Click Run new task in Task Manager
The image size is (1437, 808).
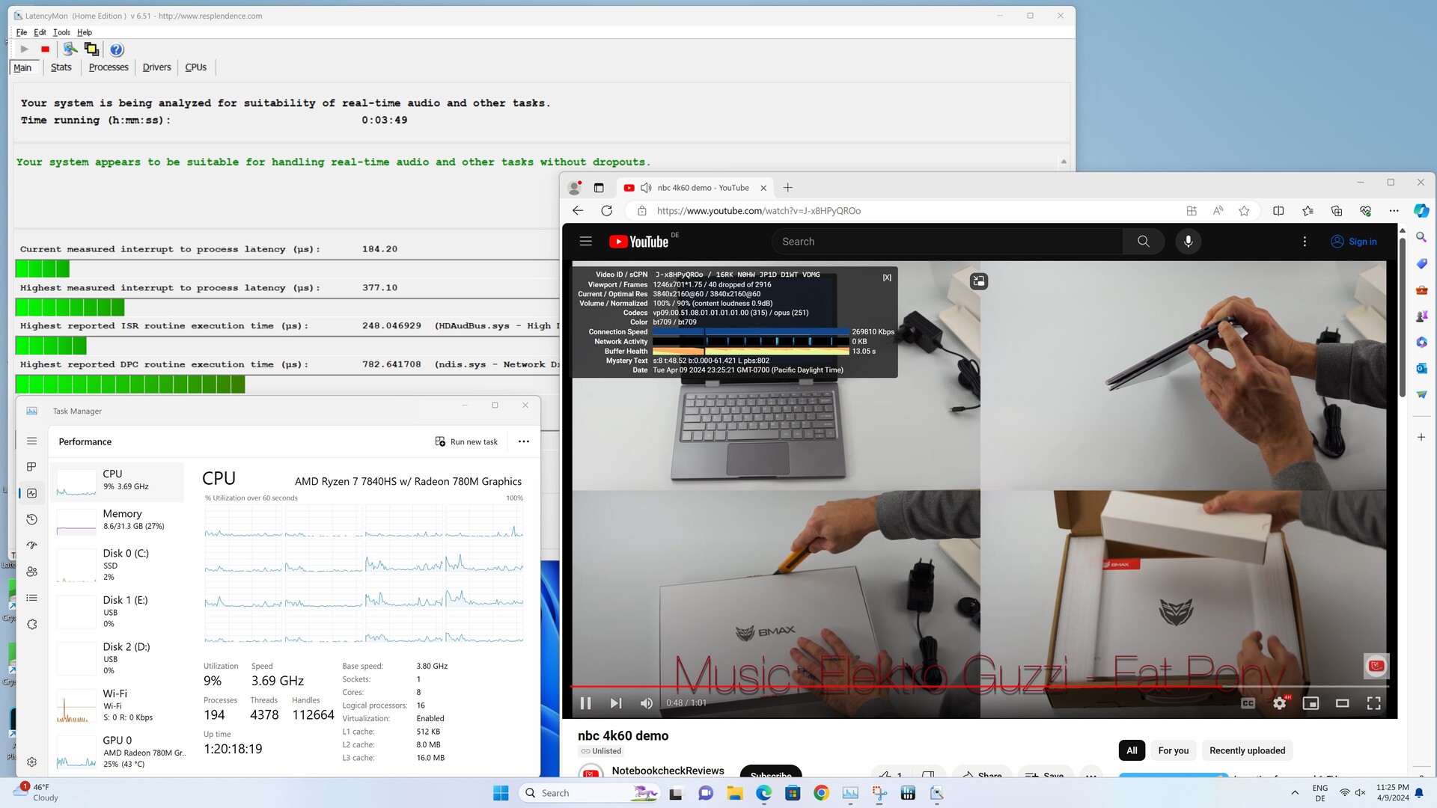466,441
